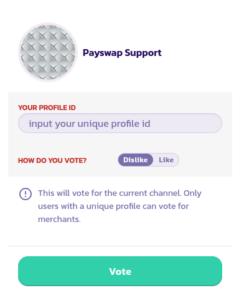
Task: Click the YOUR PROFILE ID label
Action: click(x=47, y=108)
